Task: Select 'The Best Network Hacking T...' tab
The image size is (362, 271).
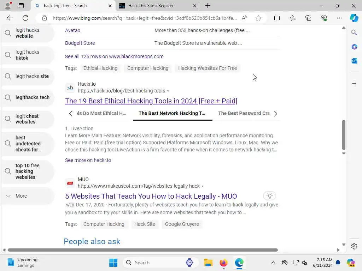Action: [x=172, y=113]
